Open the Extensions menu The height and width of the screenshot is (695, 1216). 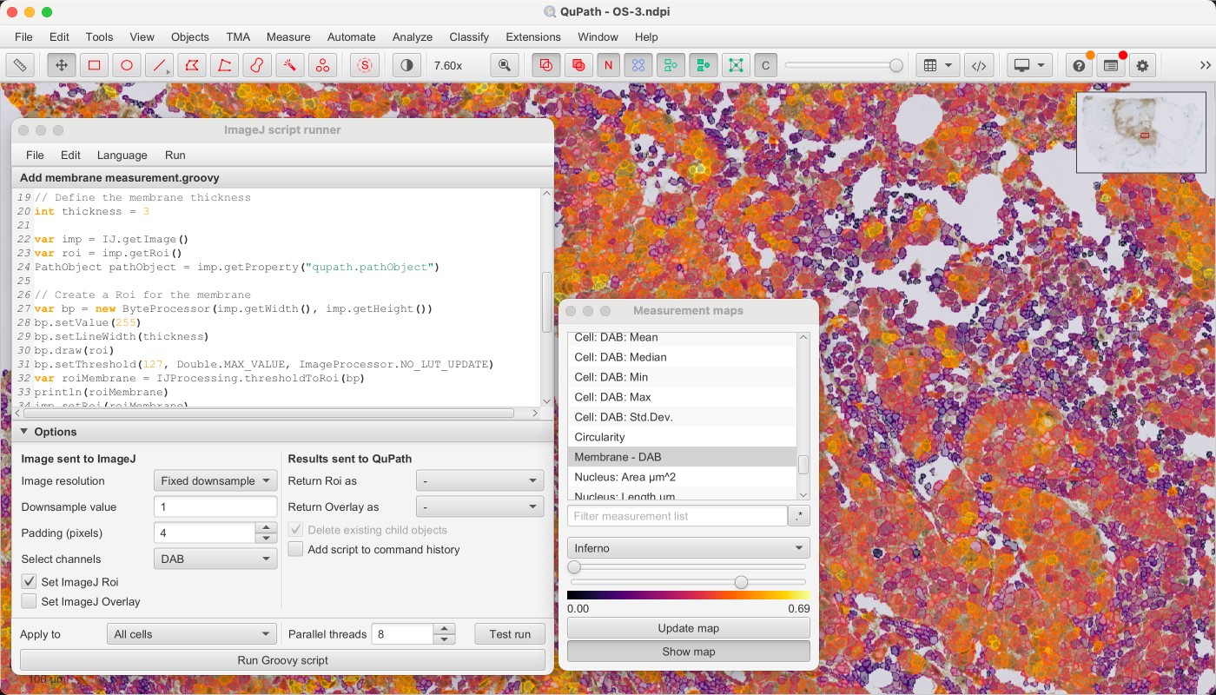pos(533,36)
